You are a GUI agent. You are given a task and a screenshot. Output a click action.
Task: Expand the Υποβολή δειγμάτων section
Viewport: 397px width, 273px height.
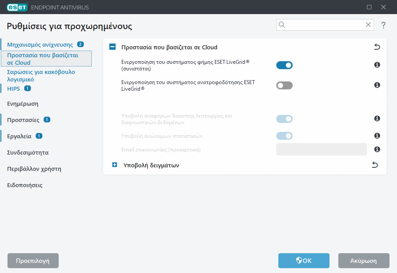(x=115, y=165)
